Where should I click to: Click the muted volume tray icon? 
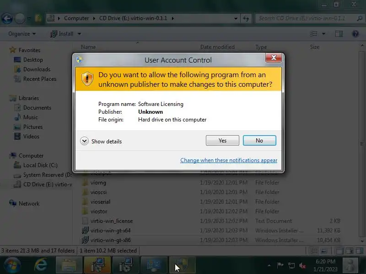coord(302,265)
